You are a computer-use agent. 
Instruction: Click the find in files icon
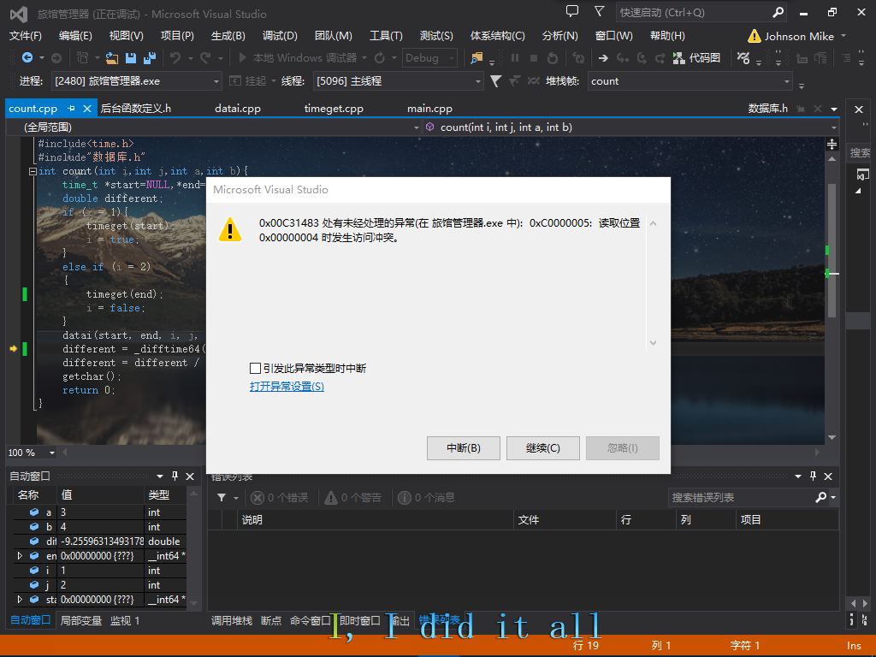[476, 57]
